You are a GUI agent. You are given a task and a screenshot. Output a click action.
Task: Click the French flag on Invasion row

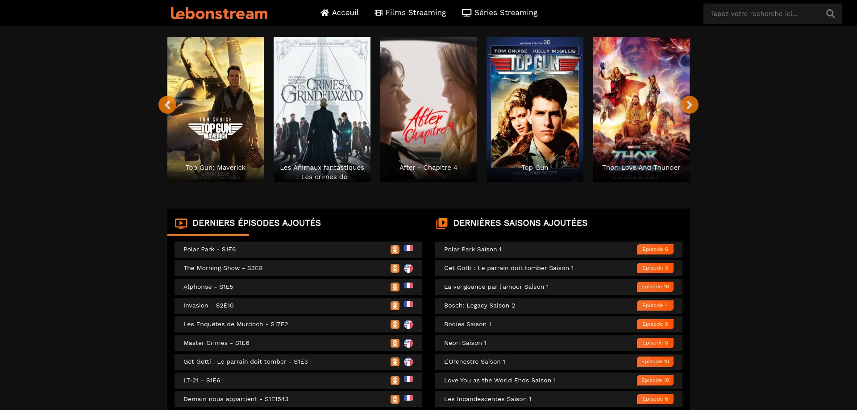pyautogui.click(x=408, y=304)
